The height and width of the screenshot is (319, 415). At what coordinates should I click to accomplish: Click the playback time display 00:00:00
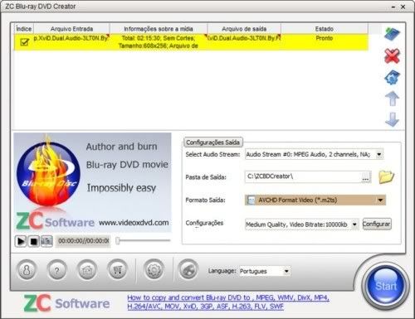click(83, 241)
